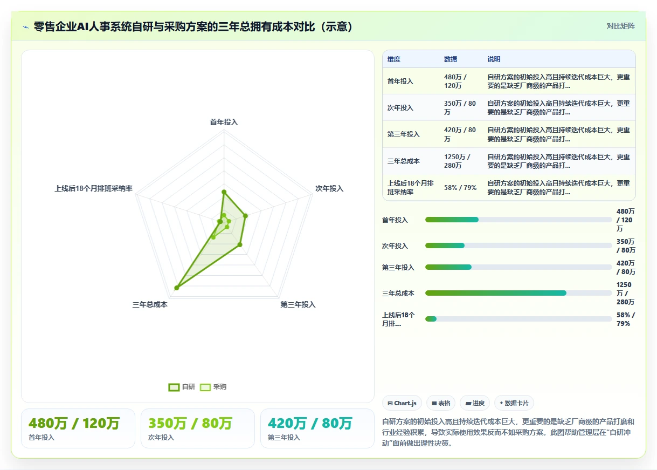Image resolution: width=657 pixels, height=470 pixels.
Task: Click the 次年投入 progress bar
Action: (518, 246)
